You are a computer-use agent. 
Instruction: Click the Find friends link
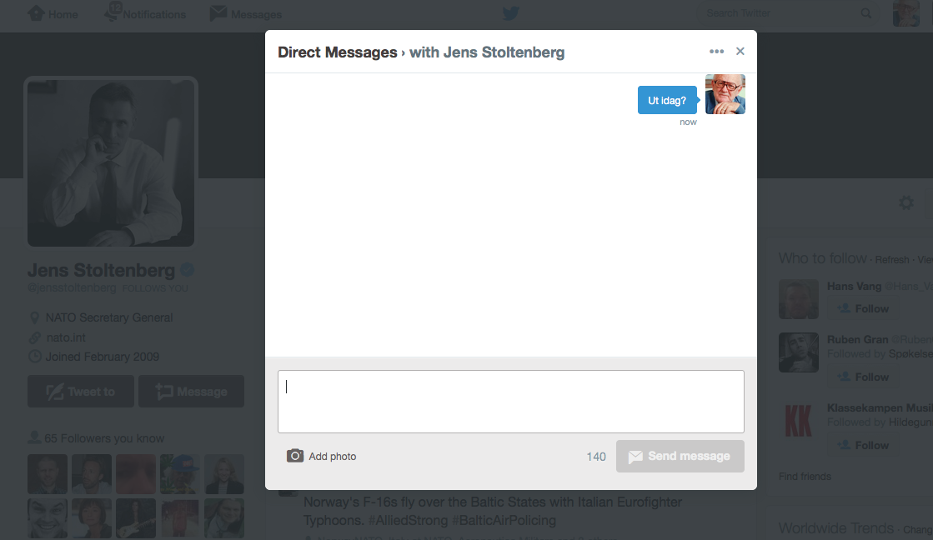(805, 477)
